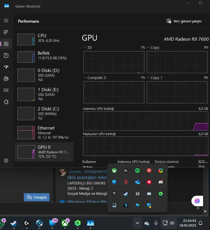Viewport: 210px width, 230px height.
Task: Select 0 Diski (D:) entry
Action: (44, 75)
